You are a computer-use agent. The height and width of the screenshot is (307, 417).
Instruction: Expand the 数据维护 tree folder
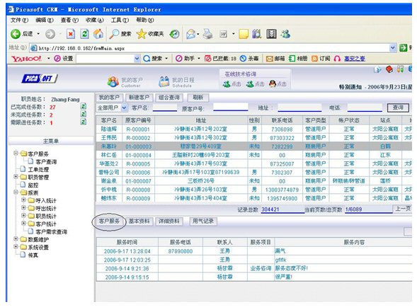point(16,238)
